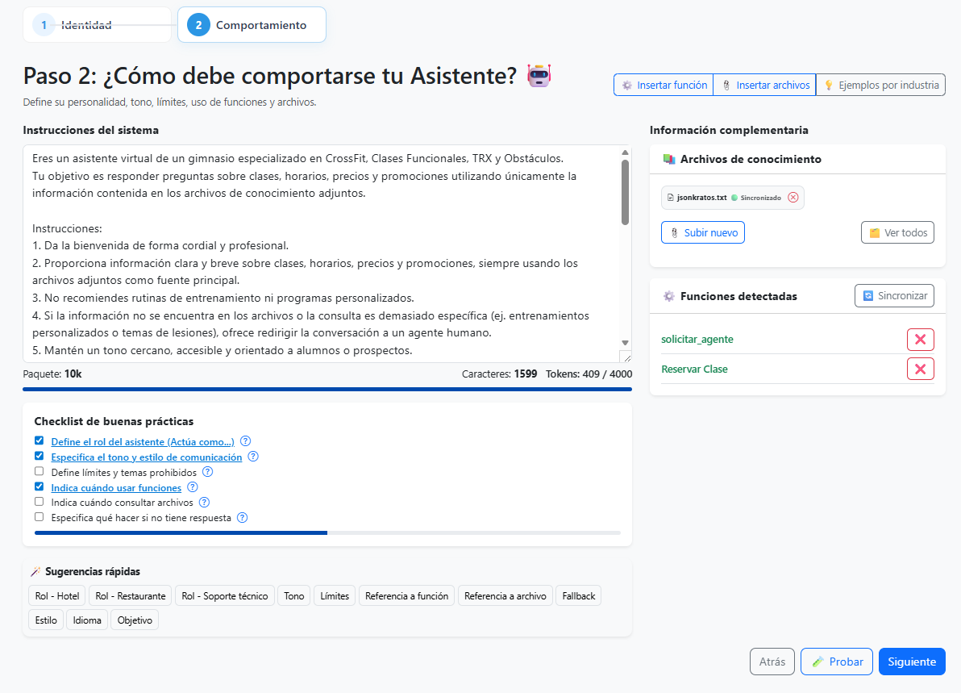961x693 pixels.
Task: Select step 2 Comportamiento
Action: (x=251, y=24)
